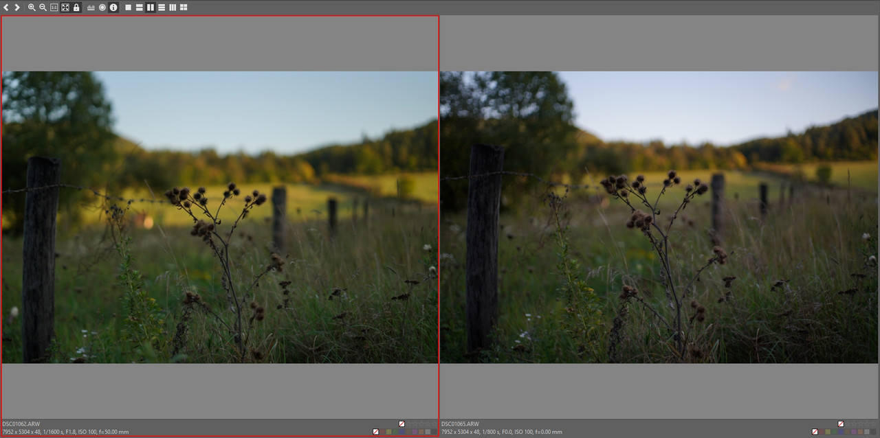This screenshot has width=880, height=438.
Task: Toggle fit-to-window zoom icon
Action: (x=65, y=7)
